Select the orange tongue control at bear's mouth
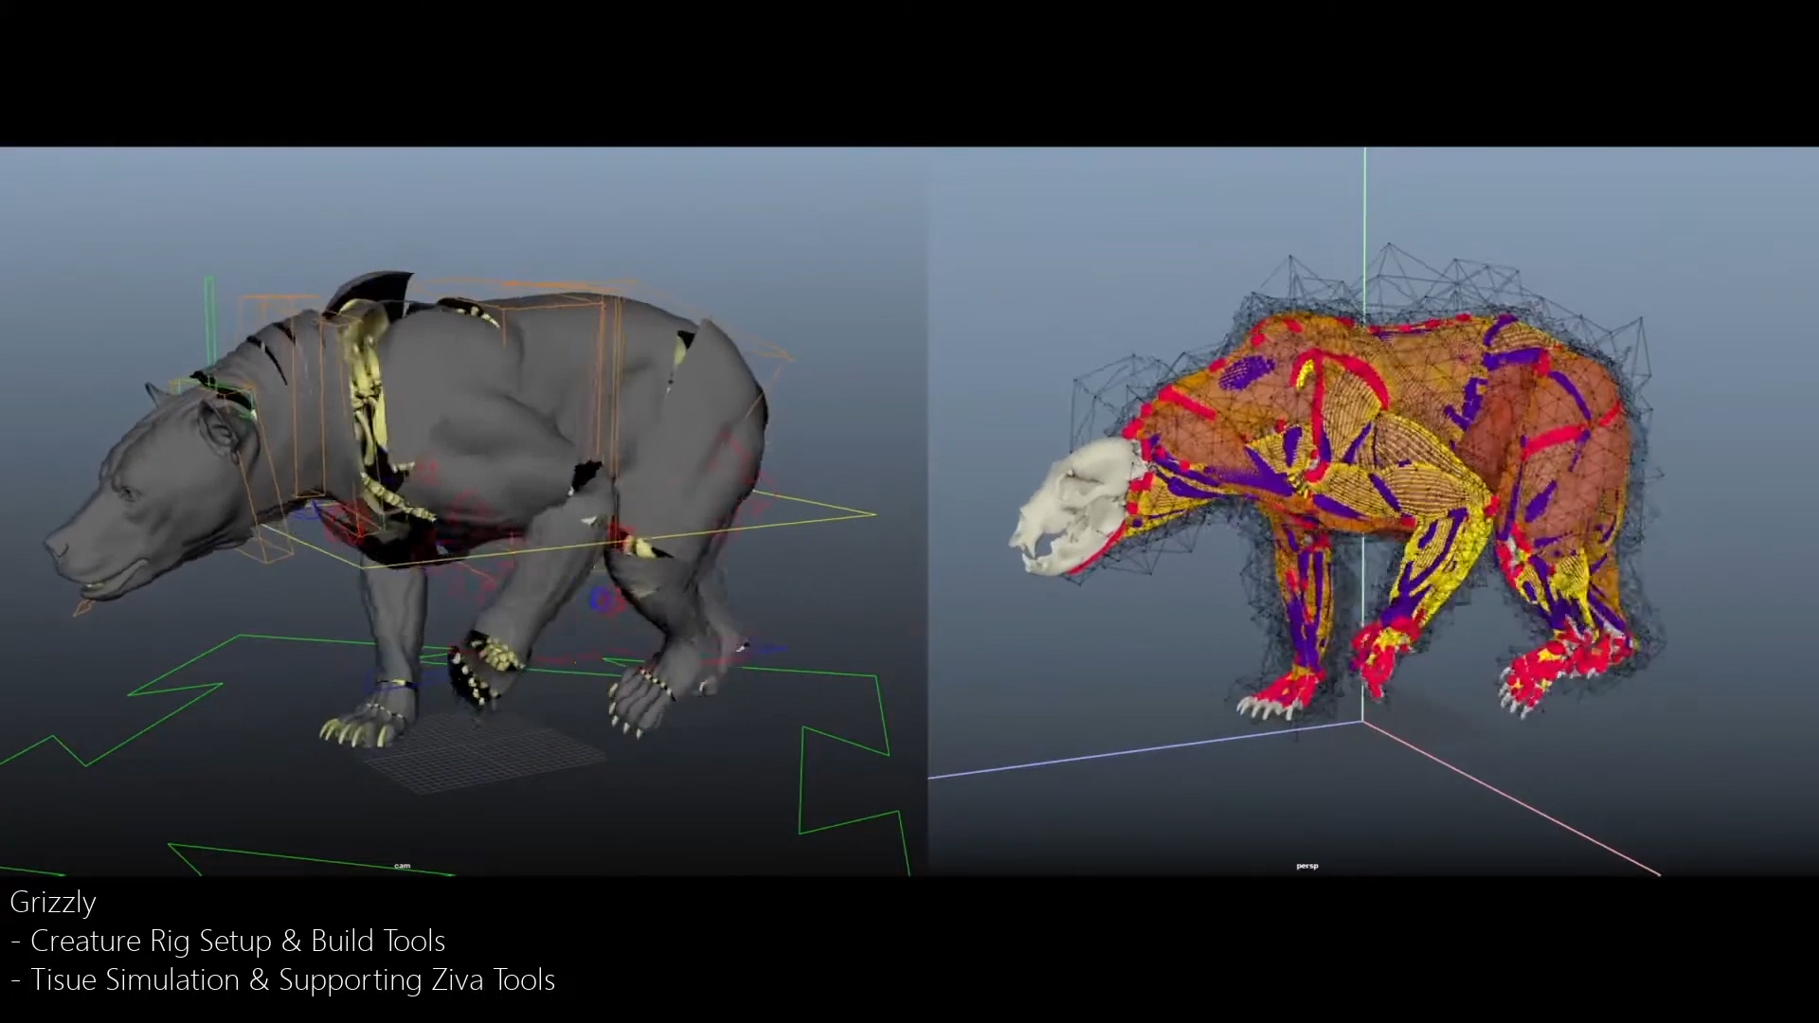The image size is (1819, 1023). pyautogui.click(x=82, y=607)
